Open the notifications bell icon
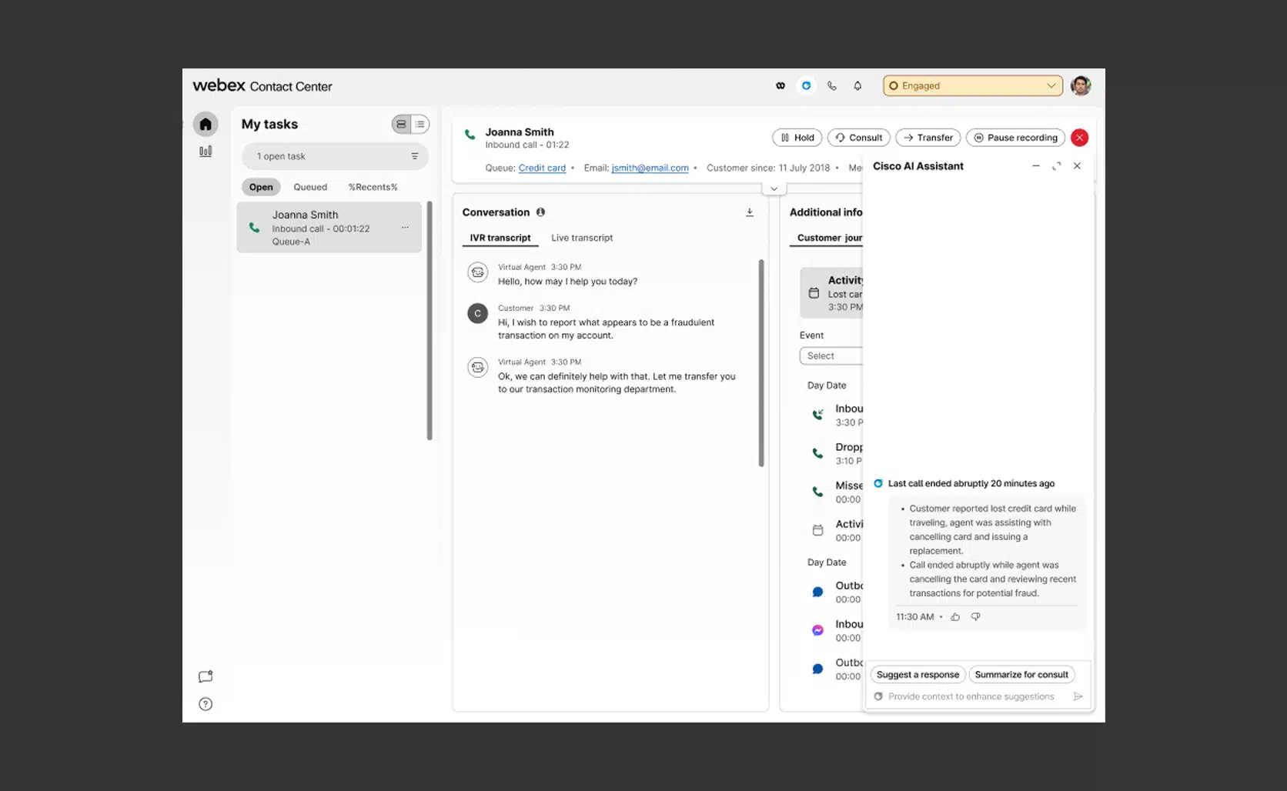 pyautogui.click(x=857, y=85)
